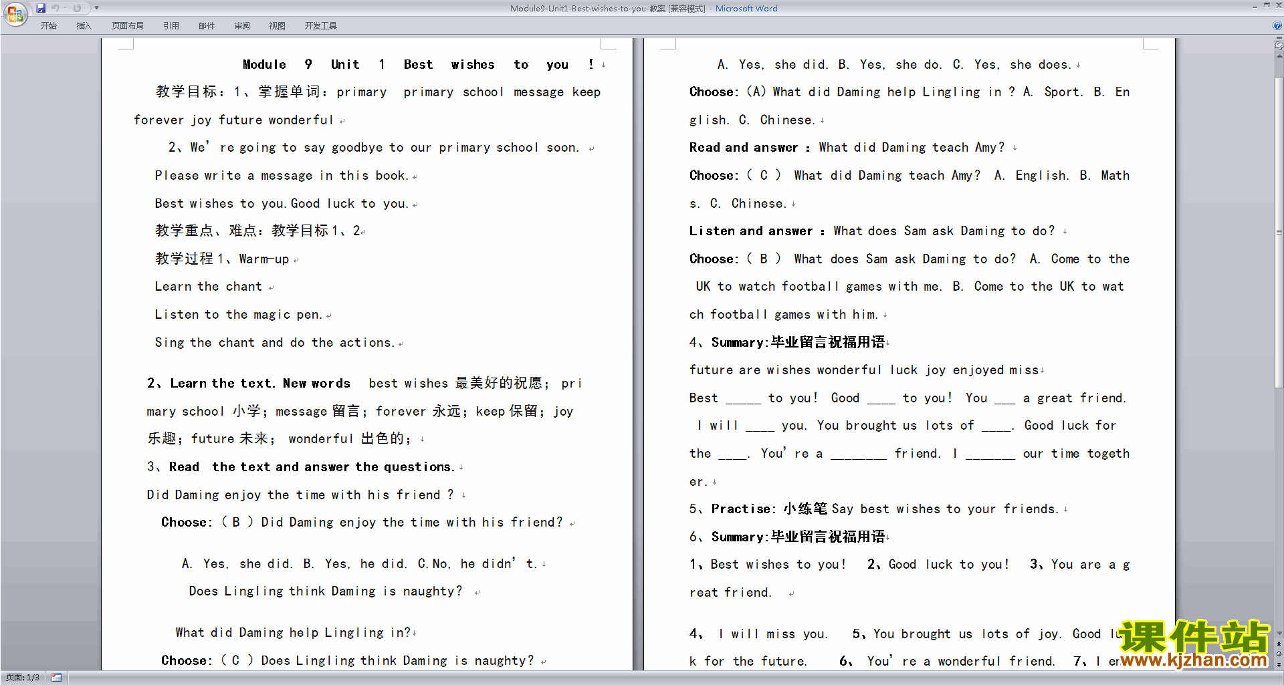
Task: Open the 开发工具 tab
Action: click(321, 26)
